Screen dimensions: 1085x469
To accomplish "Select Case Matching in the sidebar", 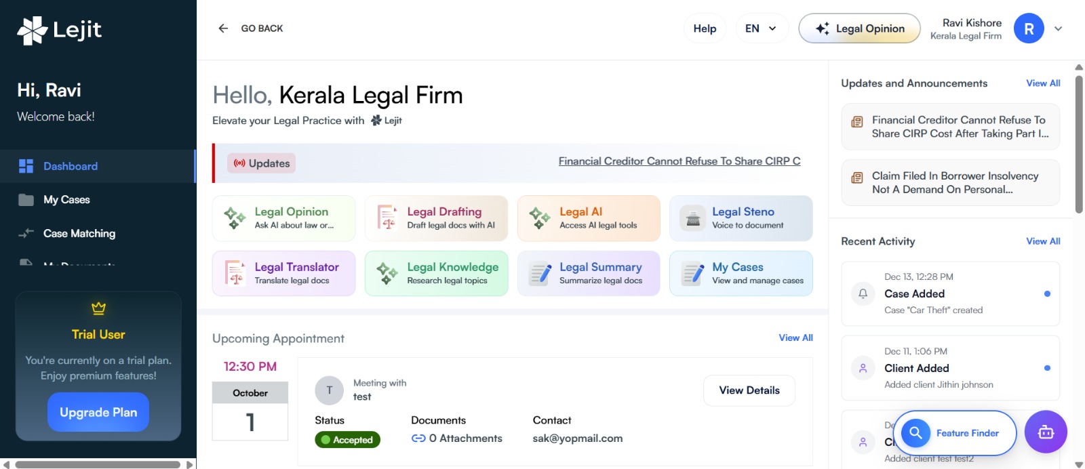I will point(79,234).
